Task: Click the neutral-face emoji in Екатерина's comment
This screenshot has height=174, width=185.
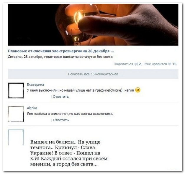Action: tap(138, 90)
